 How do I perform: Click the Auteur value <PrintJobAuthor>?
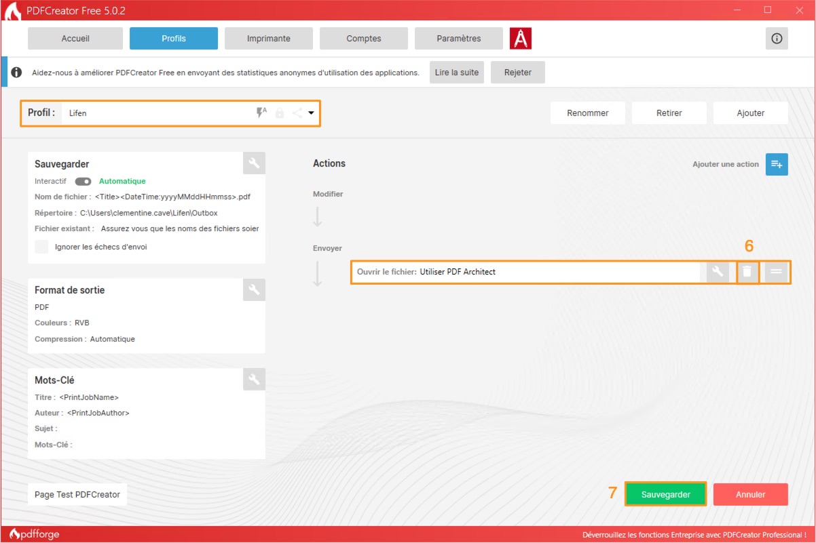(x=98, y=413)
